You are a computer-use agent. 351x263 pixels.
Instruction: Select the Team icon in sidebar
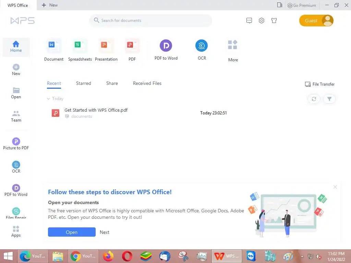pos(16,114)
